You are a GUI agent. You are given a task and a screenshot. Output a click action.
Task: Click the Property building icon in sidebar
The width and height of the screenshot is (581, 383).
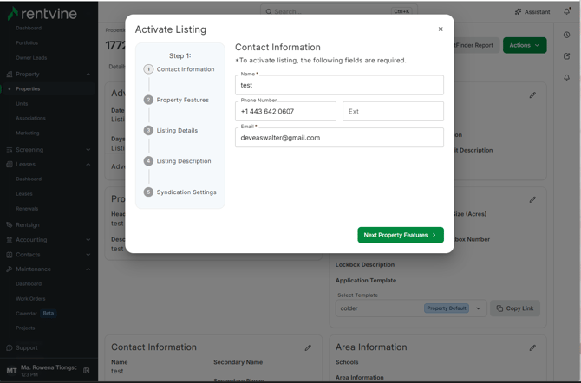point(10,74)
